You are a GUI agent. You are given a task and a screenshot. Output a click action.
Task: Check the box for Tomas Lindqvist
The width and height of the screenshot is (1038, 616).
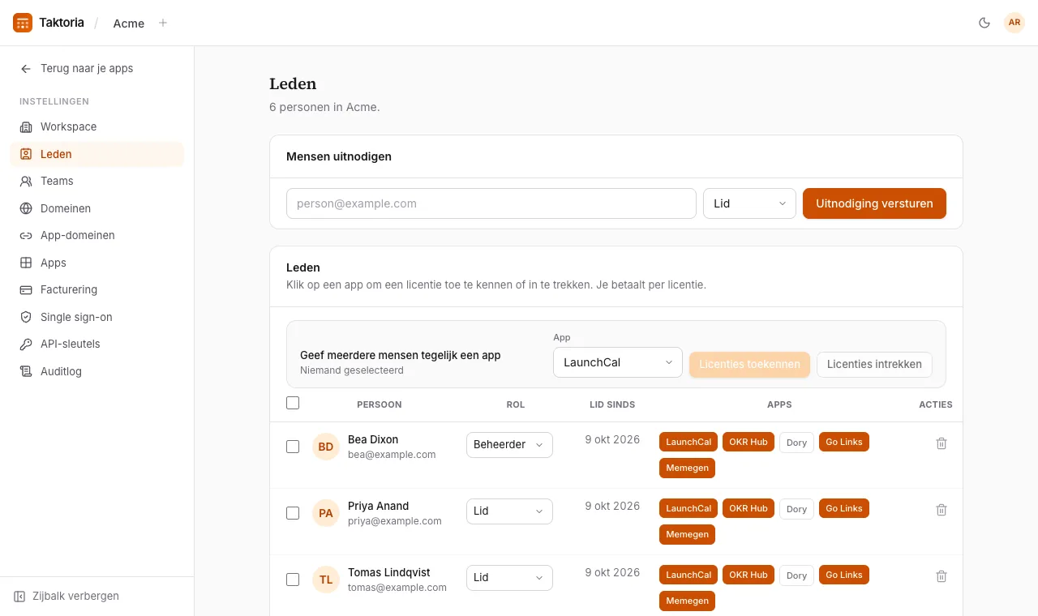click(293, 580)
